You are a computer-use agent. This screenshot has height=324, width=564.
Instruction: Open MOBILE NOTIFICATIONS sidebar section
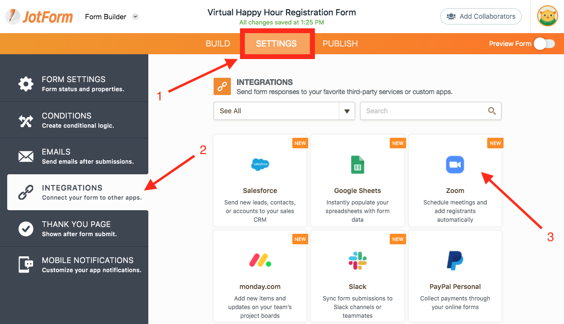click(x=74, y=264)
